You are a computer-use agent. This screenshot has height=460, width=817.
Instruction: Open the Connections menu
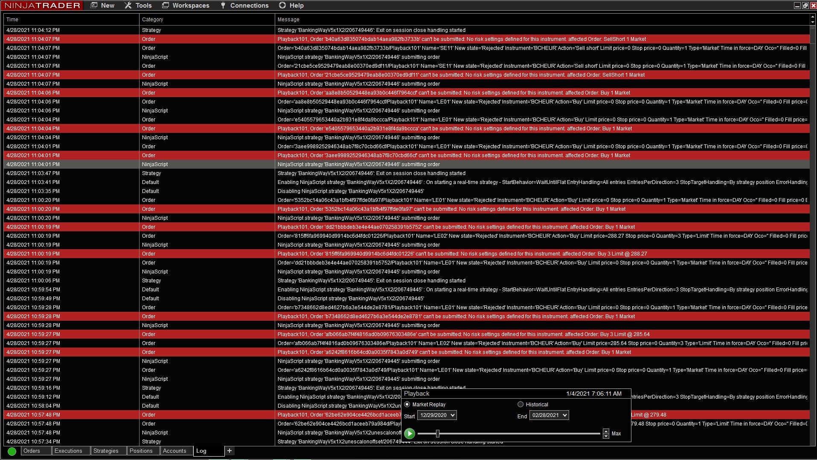pos(244,6)
